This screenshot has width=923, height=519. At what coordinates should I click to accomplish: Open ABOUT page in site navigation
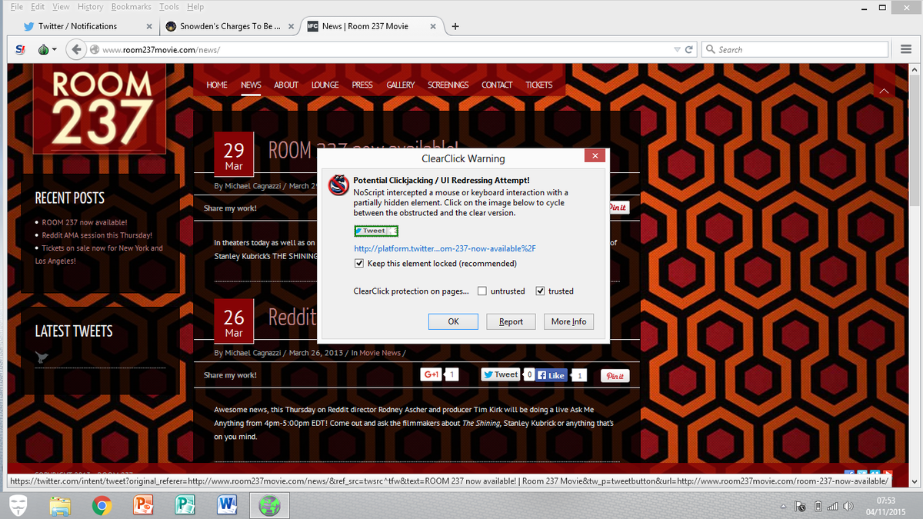coord(286,85)
